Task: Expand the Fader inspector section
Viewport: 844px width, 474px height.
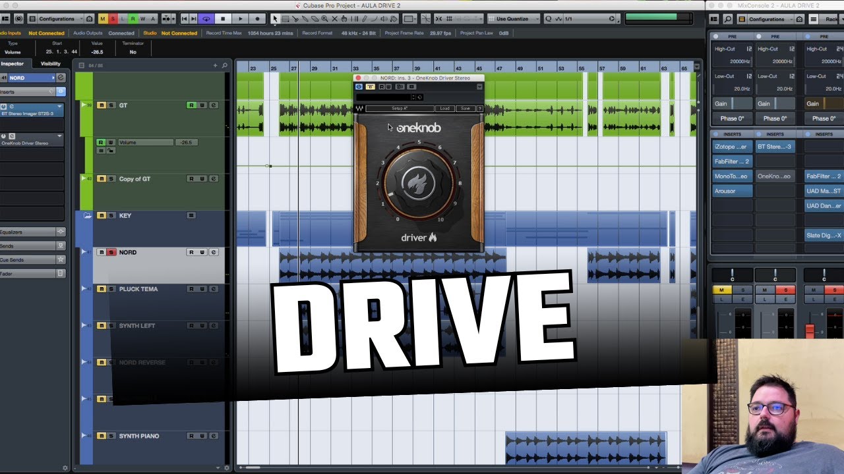Action: click(32, 273)
